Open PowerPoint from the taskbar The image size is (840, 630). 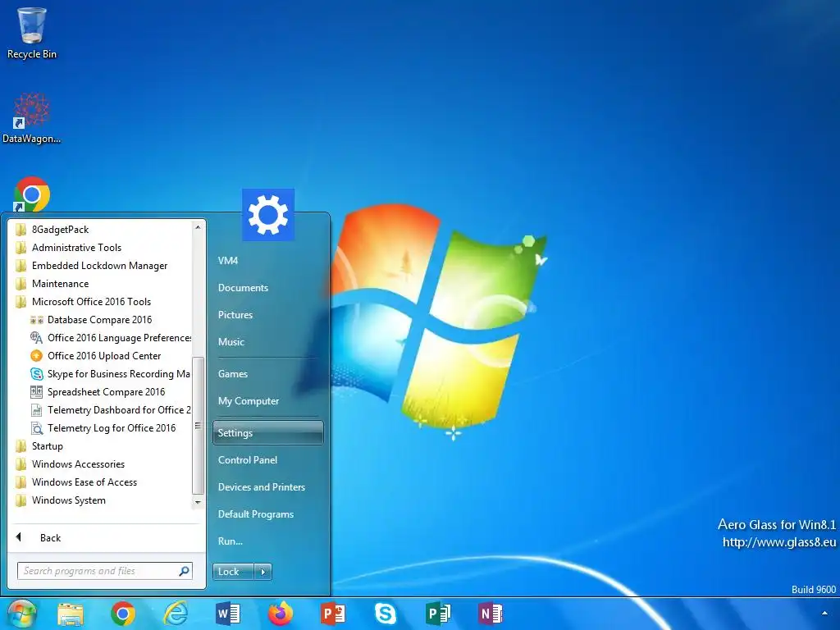(x=332, y=614)
